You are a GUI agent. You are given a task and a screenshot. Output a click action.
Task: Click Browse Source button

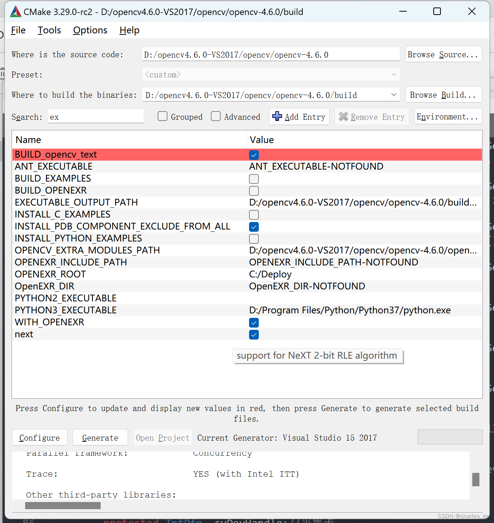443,54
